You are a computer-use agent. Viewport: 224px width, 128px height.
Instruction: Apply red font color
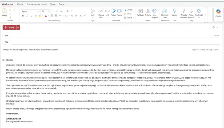pyautogui.click(x=46, y=15)
